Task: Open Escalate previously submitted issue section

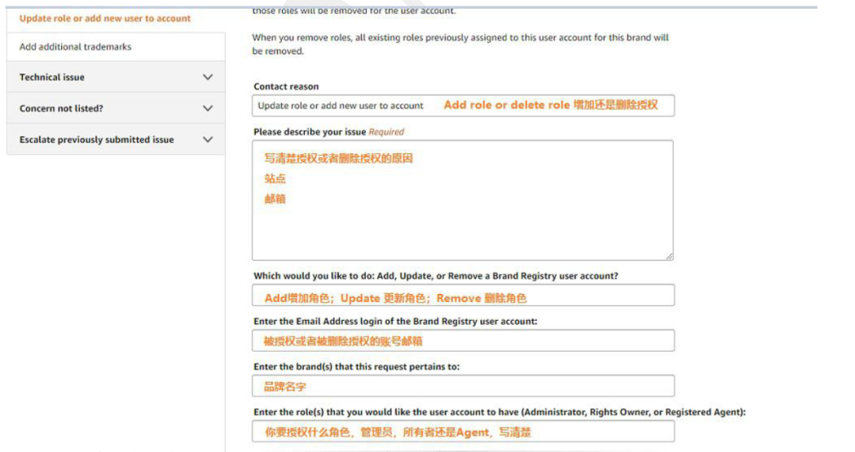Action: tap(116, 139)
